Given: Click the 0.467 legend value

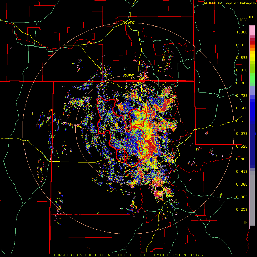Looking at the screenshot, I should pyautogui.click(x=242, y=159).
